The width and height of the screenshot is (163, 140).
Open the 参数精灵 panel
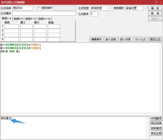(156, 128)
